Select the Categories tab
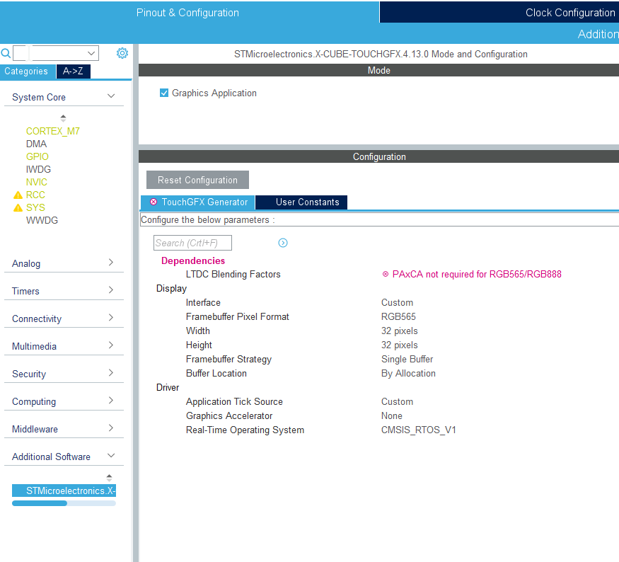The height and width of the screenshot is (562, 619). [26, 71]
